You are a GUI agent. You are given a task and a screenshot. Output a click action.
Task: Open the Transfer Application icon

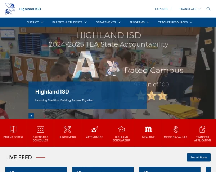point(202,129)
